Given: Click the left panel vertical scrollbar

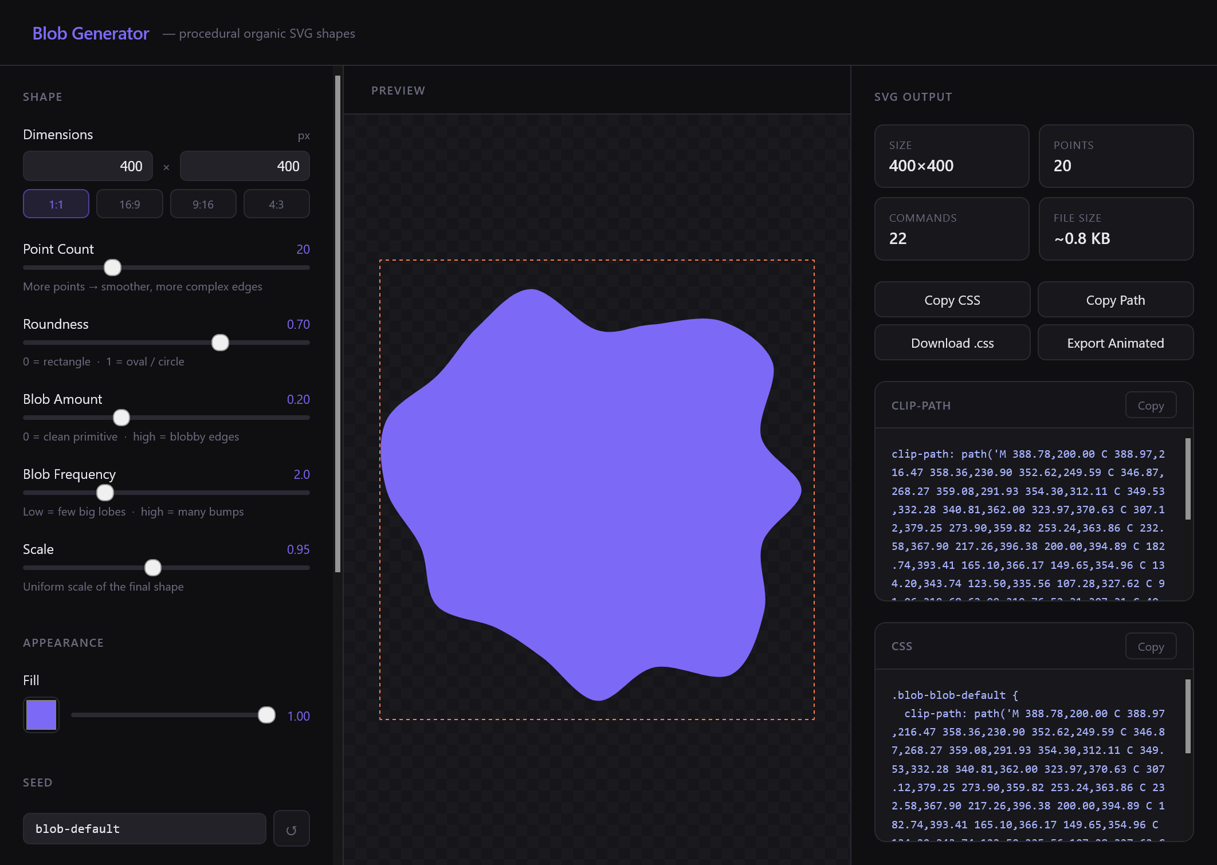Looking at the screenshot, I should click(x=337, y=324).
